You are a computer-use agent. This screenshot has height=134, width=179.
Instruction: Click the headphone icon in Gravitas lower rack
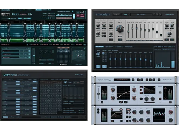[98, 109]
